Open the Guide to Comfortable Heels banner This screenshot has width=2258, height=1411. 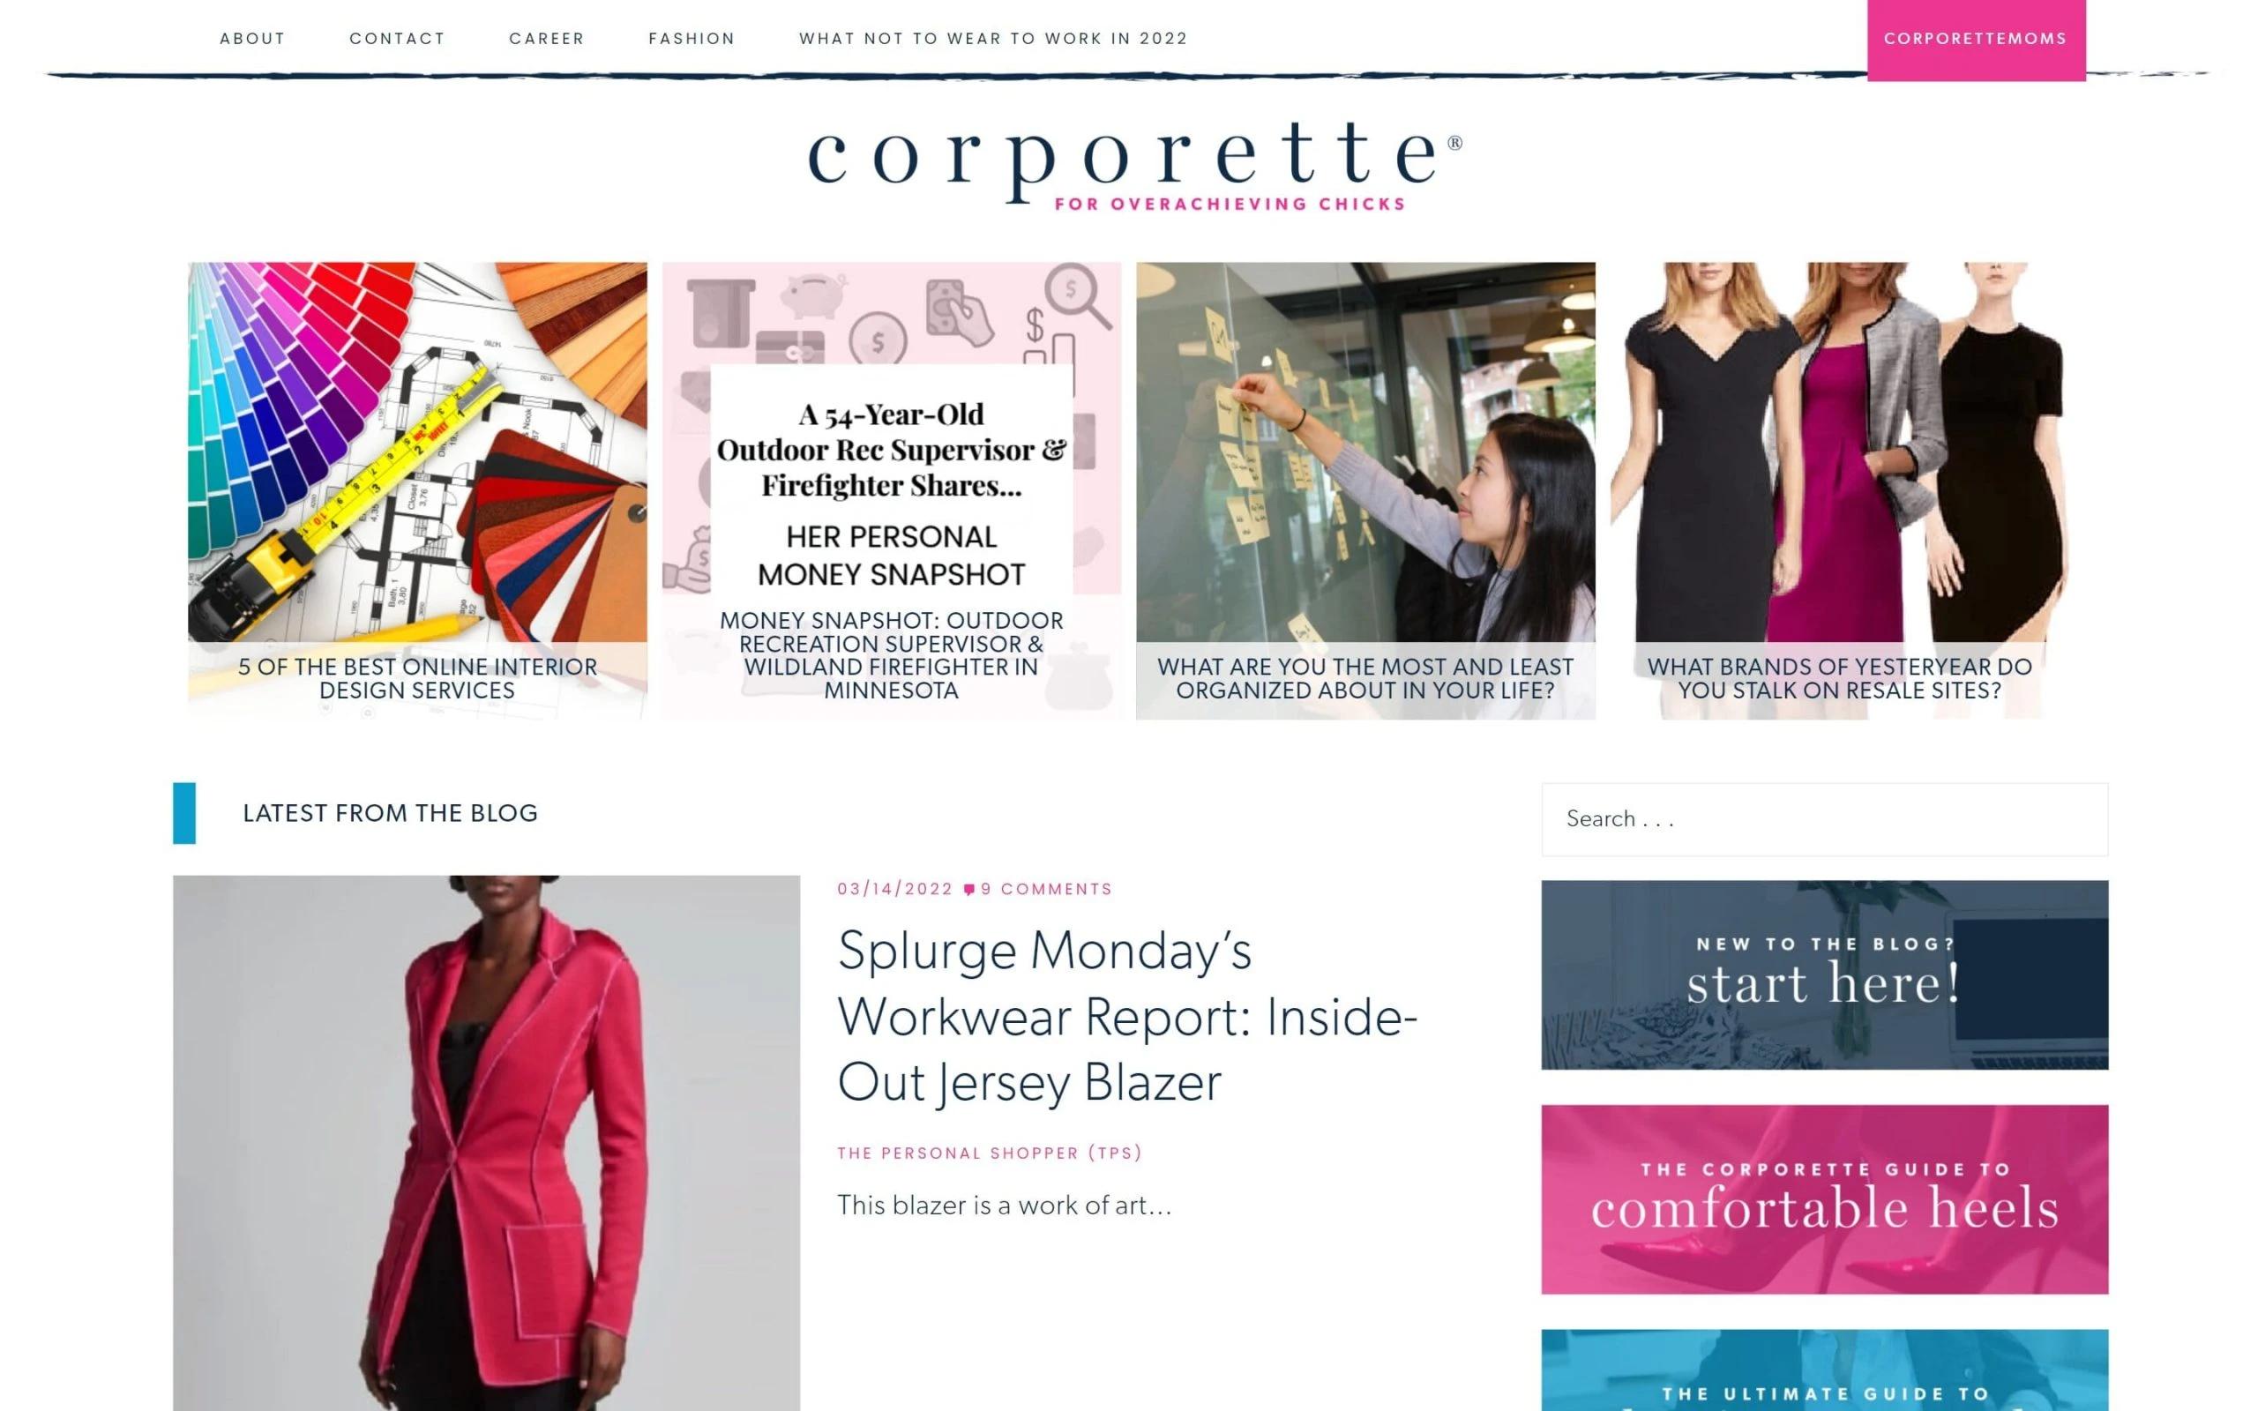[1824, 1199]
